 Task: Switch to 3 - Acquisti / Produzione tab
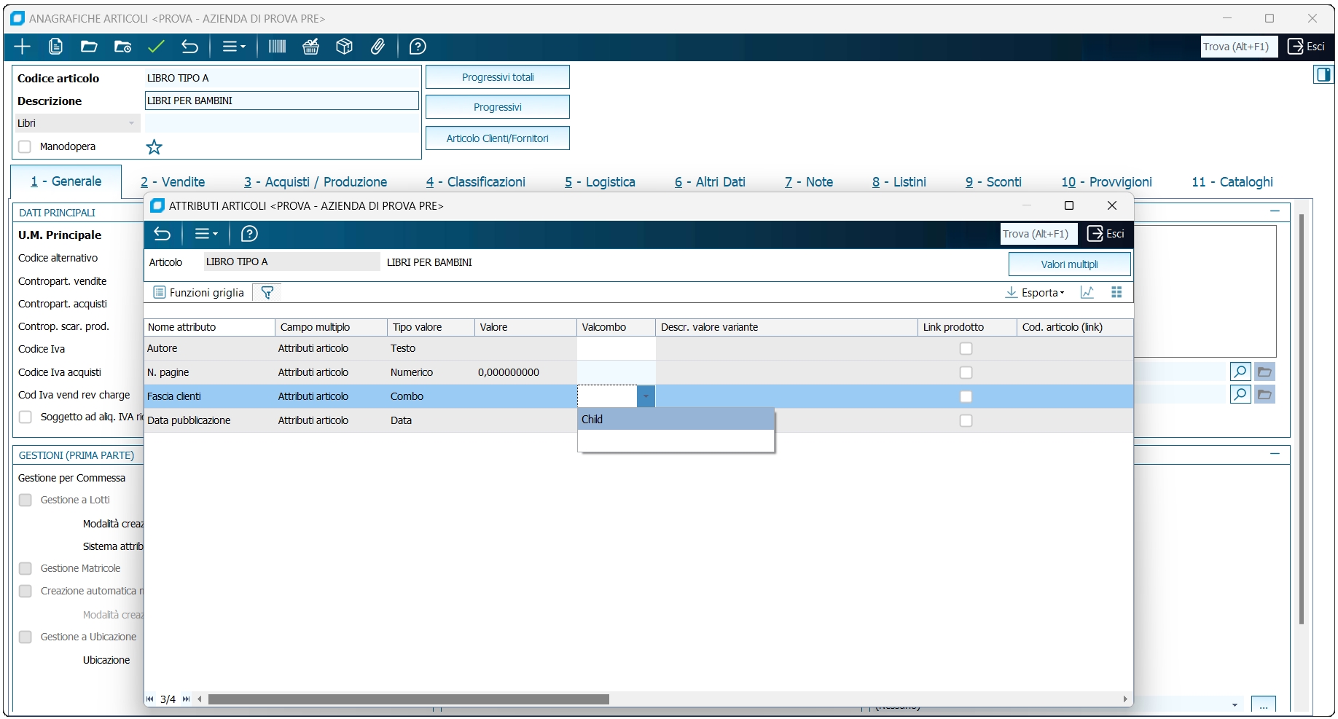click(x=316, y=182)
